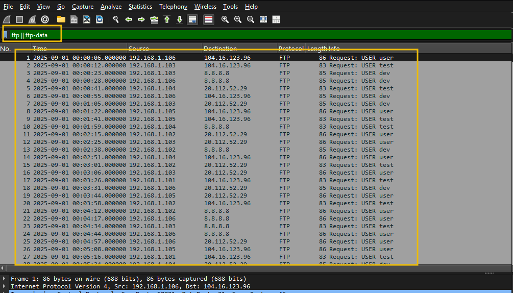Click the stop capture square icon

coord(19,19)
